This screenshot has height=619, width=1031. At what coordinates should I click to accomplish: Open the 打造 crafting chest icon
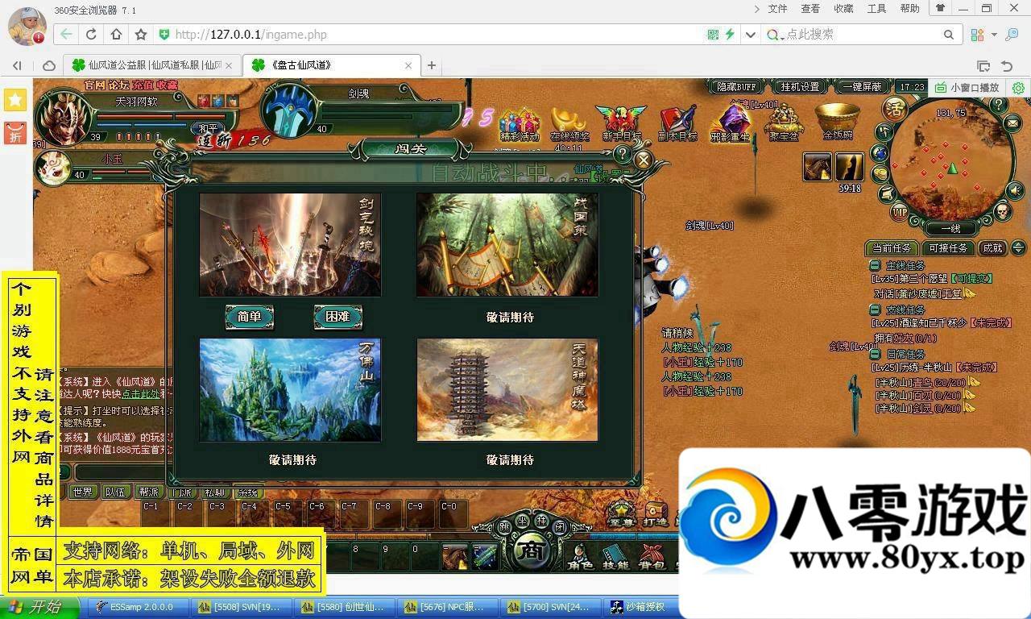click(x=655, y=514)
